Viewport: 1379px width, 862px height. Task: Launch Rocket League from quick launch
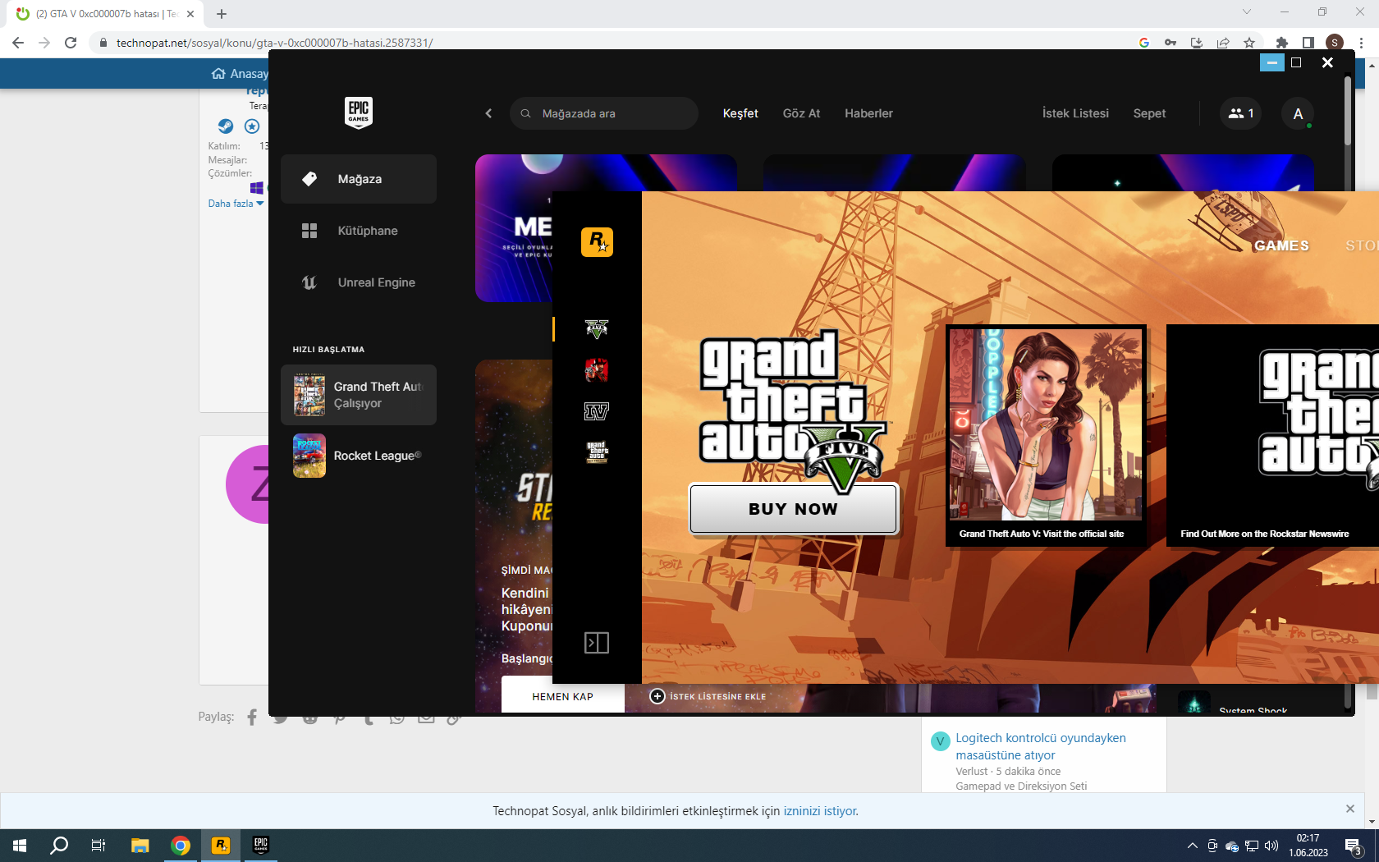pyautogui.click(x=359, y=456)
